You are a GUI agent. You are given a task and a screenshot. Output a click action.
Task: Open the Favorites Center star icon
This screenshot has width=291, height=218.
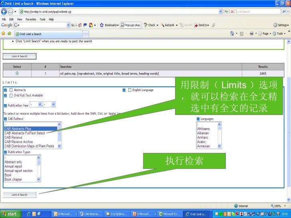(x=3, y=34)
